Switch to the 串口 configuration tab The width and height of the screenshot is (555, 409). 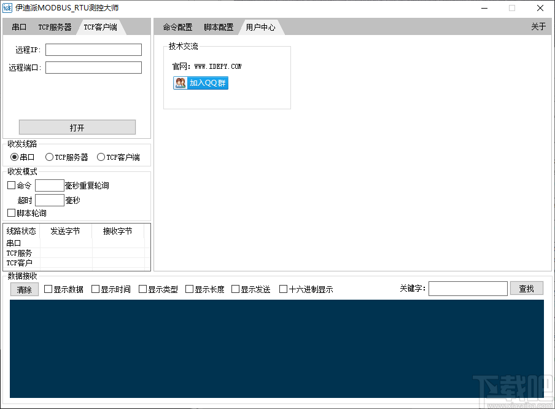tap(18, 27)
